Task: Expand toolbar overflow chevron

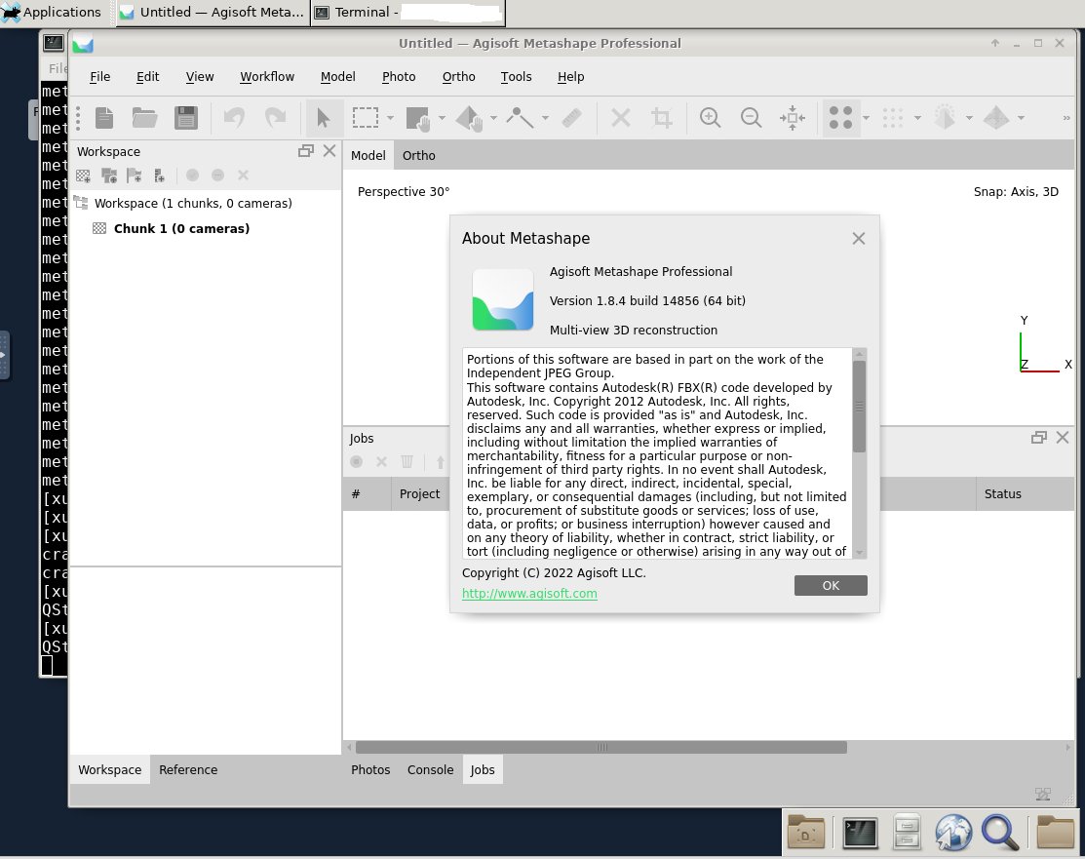Action: coord(1066,118)
